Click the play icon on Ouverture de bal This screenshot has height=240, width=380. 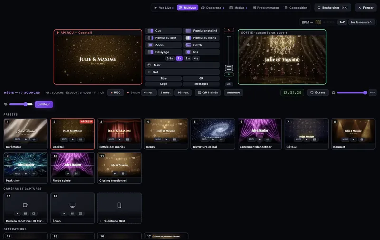tap(213, 139)
